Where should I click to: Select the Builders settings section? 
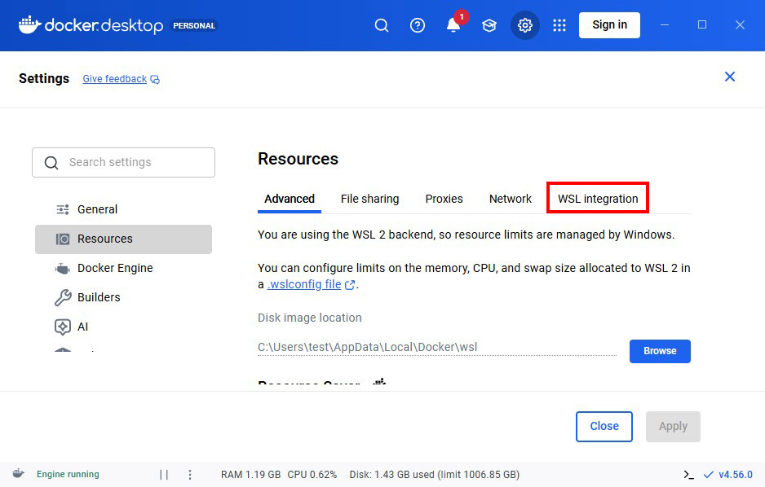click(x=98, y=297)
